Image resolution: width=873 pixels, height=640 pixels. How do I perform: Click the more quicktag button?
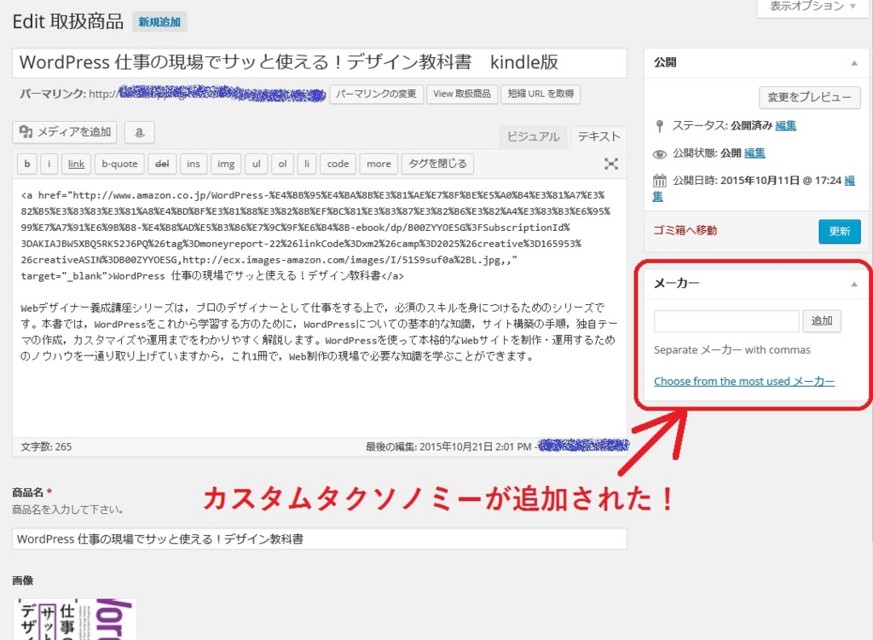pos(379,164)
